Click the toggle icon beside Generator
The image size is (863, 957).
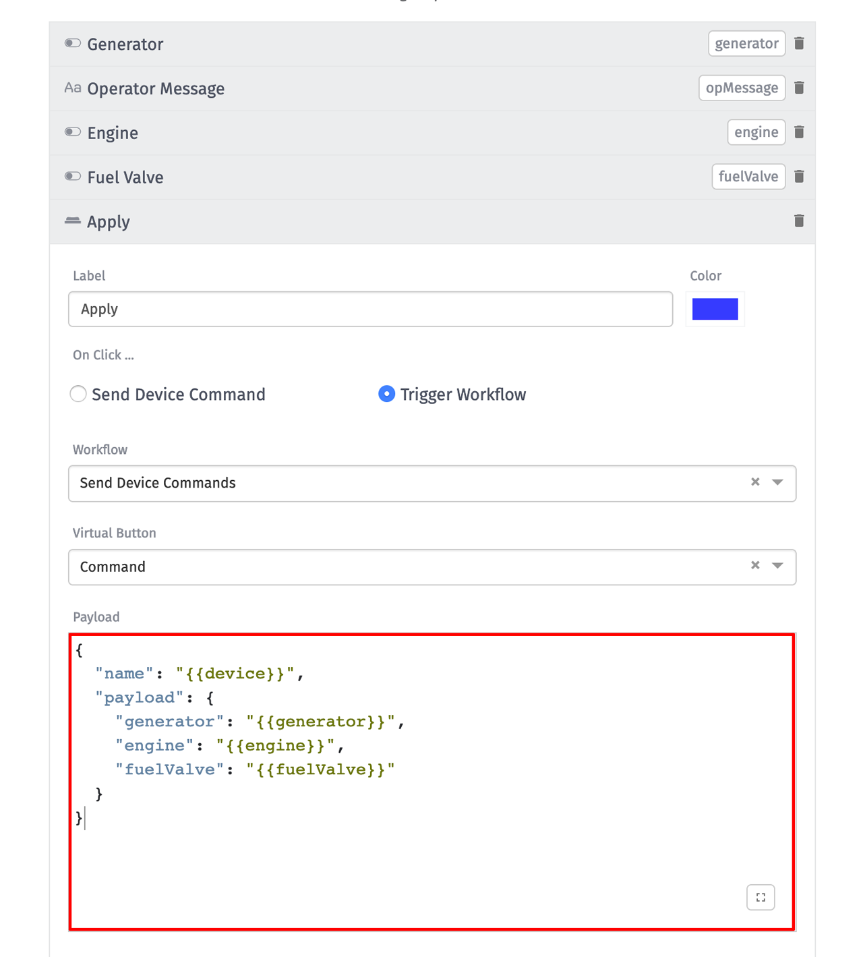72,43
